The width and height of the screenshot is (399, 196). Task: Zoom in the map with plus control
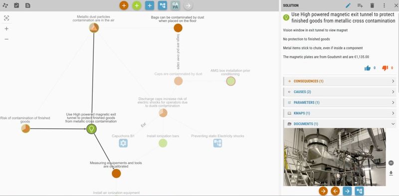6,28
